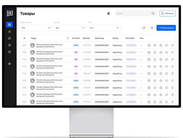Image resolution: width=183 pixels, height=138 pixels.
Task: Focus the Поиск search field
Action: point(136,14)
